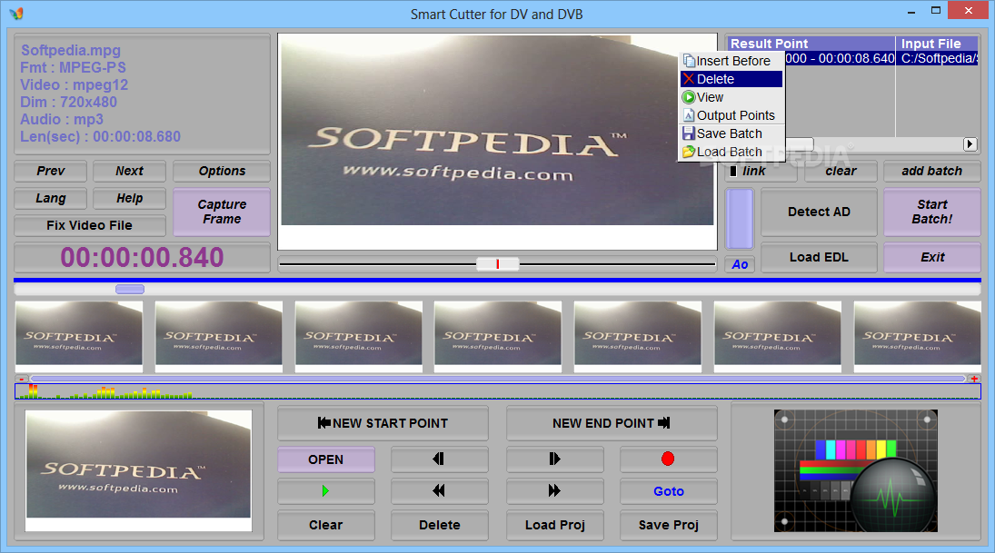
Task: Click the fast forward double-arrow button
Action: tap(554, 491)
